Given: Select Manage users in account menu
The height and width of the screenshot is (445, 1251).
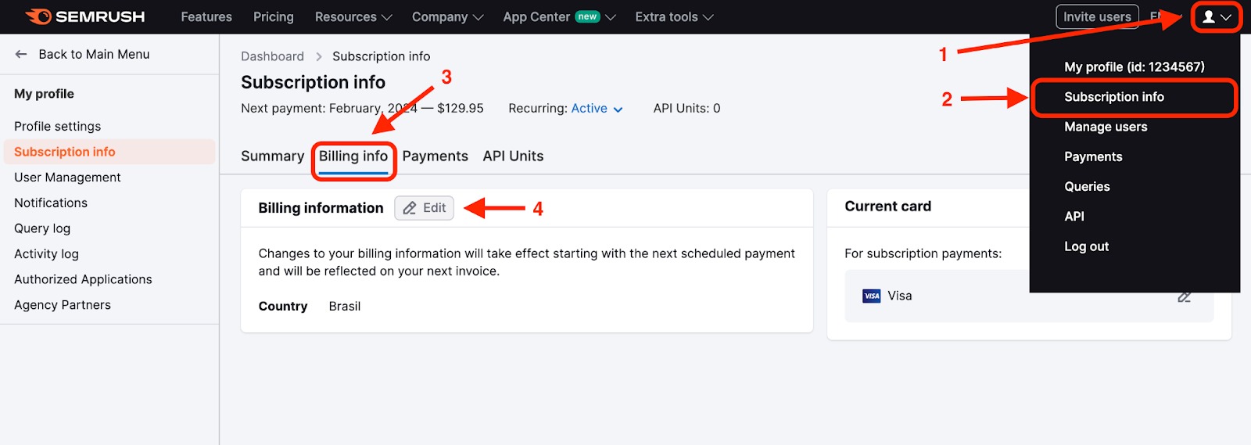Looking at the screenshot, I should pyautogui.click(x=1106, y=127).
